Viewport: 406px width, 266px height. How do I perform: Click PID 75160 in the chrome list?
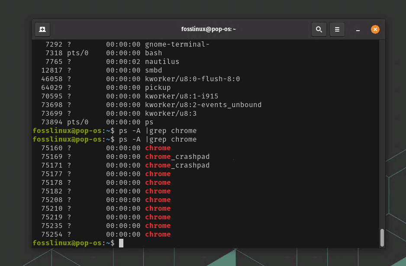point(52,148)
